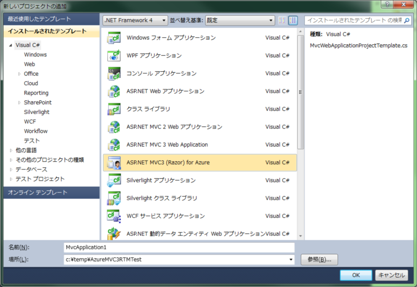Expand the Office tree node
The image size is (417, 287).
19,74
